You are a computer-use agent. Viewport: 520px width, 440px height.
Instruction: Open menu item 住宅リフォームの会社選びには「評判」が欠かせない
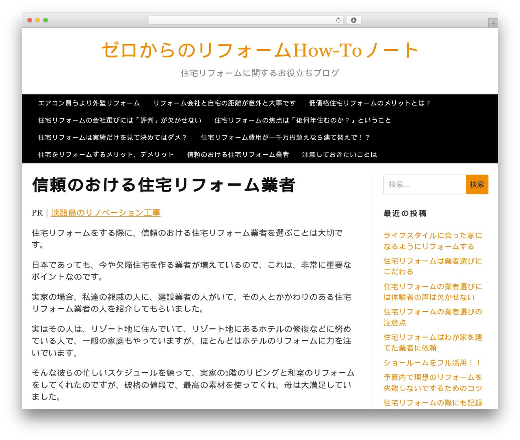point(120,120)
